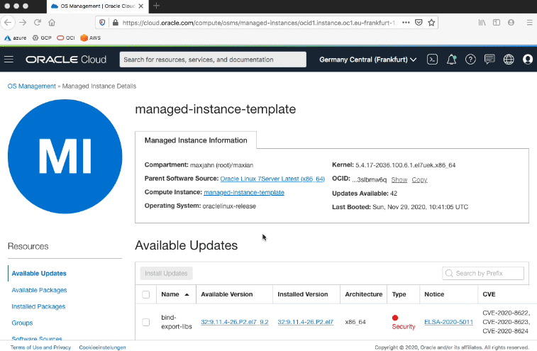Viewport: 537px width, 351px height.
Task: Open the help question mark icon
Action: pos(470,60)
